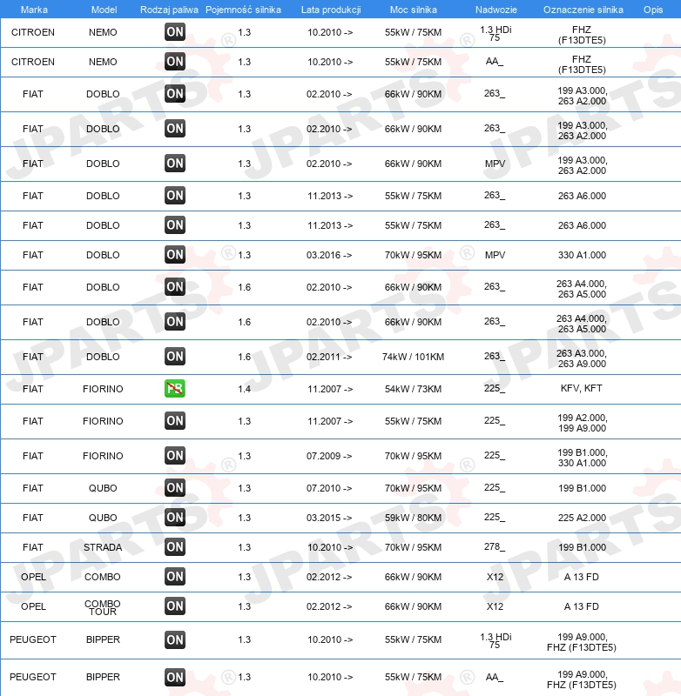681x696 pixels.
Task: Click the 199 A2.000, 199 A9.000 engine code
Action: point(582,423)
